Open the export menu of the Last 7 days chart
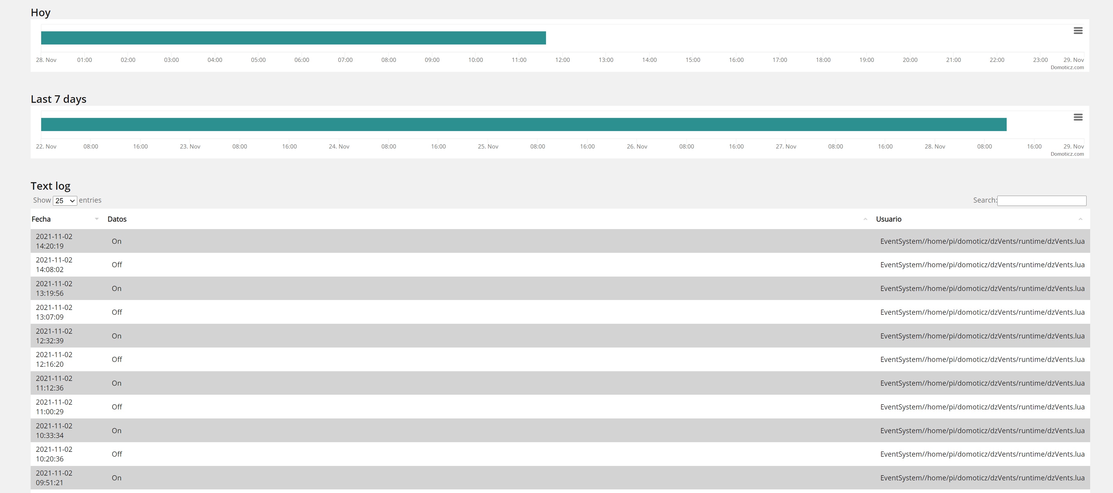 pyautogui.click(x=1078, y=117)
